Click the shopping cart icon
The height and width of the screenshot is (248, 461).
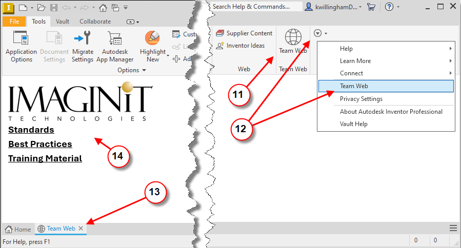(x=371, y=7)
